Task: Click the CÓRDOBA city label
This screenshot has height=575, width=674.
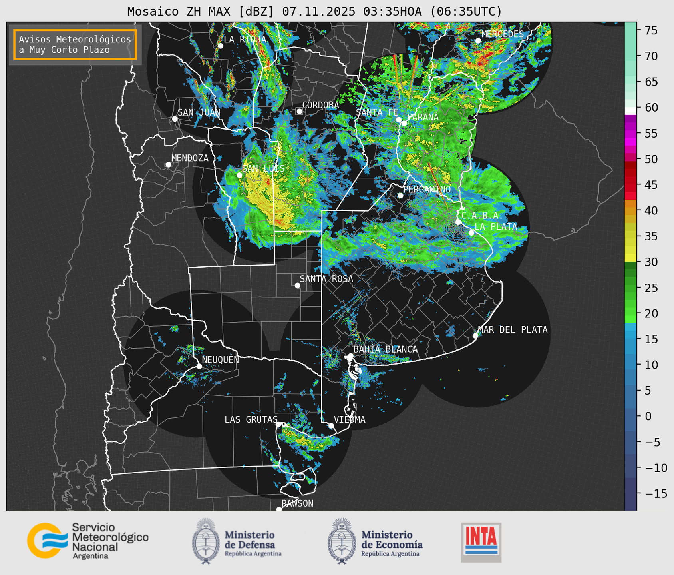Action: point(320,105)
